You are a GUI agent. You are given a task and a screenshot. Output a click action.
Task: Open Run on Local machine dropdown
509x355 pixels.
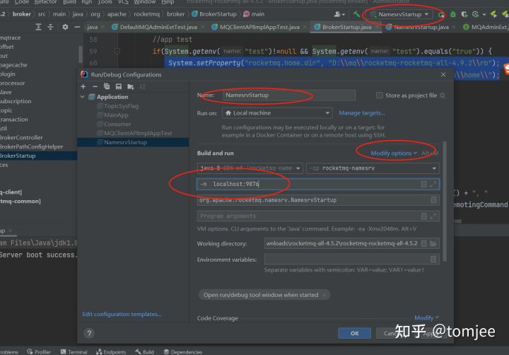(277, 113)
